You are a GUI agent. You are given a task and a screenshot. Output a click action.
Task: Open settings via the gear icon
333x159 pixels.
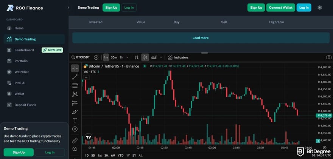[320, 8]
